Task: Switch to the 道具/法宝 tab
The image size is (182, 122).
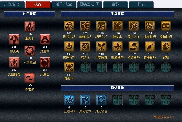Action: tap(64, 4)
